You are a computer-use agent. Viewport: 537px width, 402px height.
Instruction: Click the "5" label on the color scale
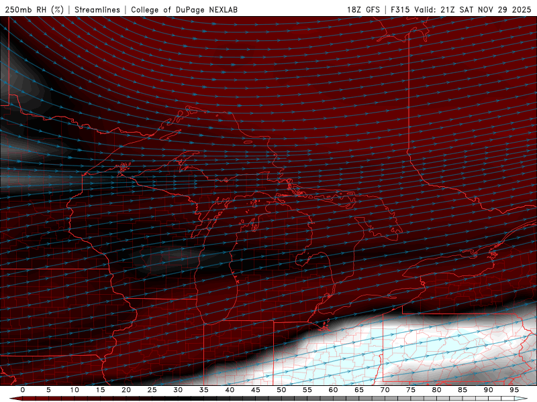tap(48, 390)
